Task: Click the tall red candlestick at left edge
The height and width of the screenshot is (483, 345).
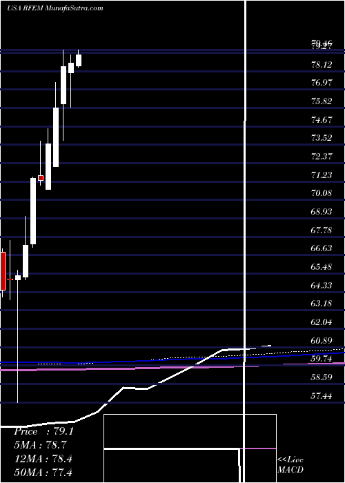Action: pos(3,271)
